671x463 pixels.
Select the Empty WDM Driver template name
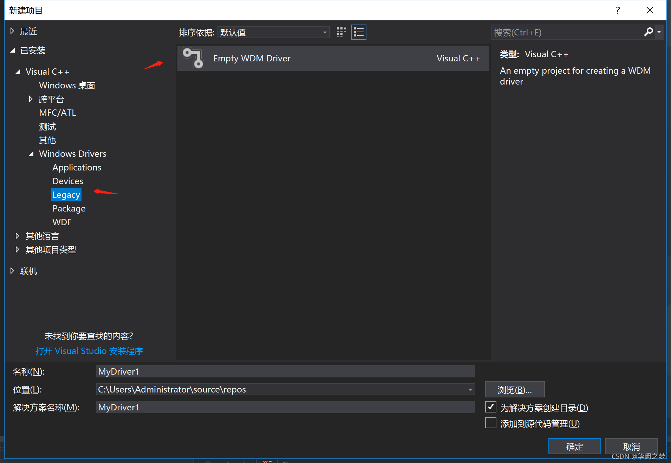[252, 58]
